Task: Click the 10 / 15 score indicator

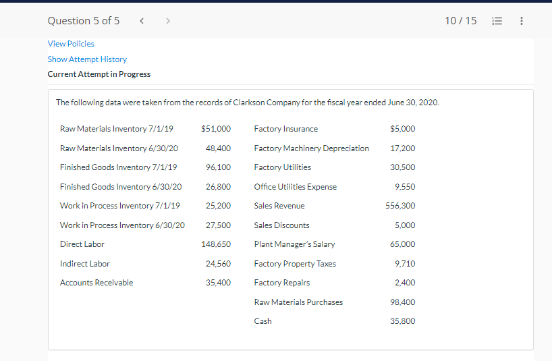Action: click(x=460, y=21)
